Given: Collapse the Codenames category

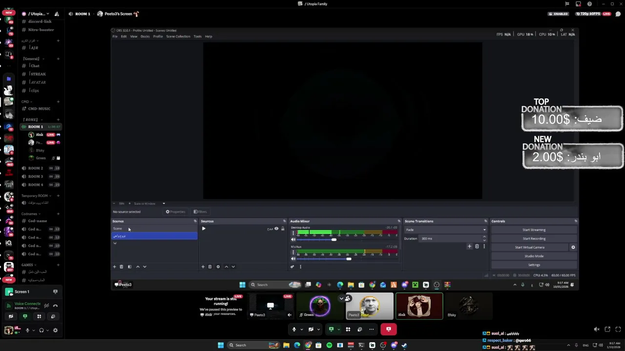Looking at the screenshot, I should (x=30, y=214).
